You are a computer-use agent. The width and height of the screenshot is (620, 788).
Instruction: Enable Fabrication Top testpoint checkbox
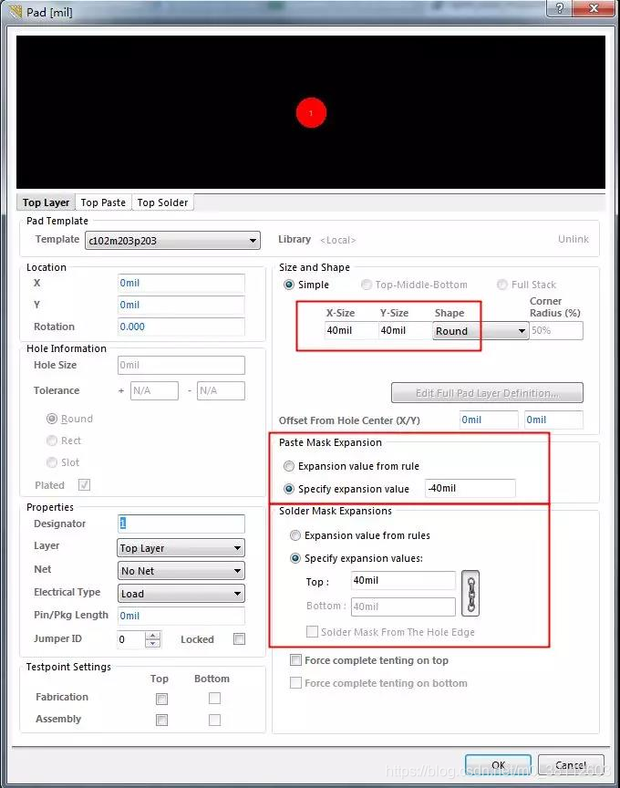coord(161,699)
